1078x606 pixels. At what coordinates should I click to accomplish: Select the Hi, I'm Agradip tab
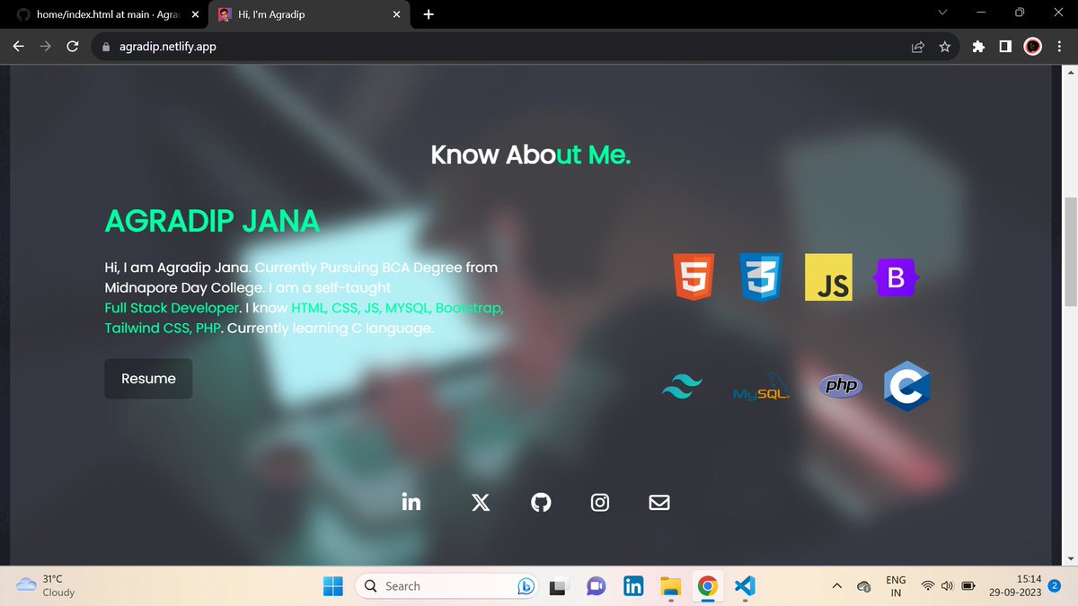pyautogui.click(x=308, y=14)
